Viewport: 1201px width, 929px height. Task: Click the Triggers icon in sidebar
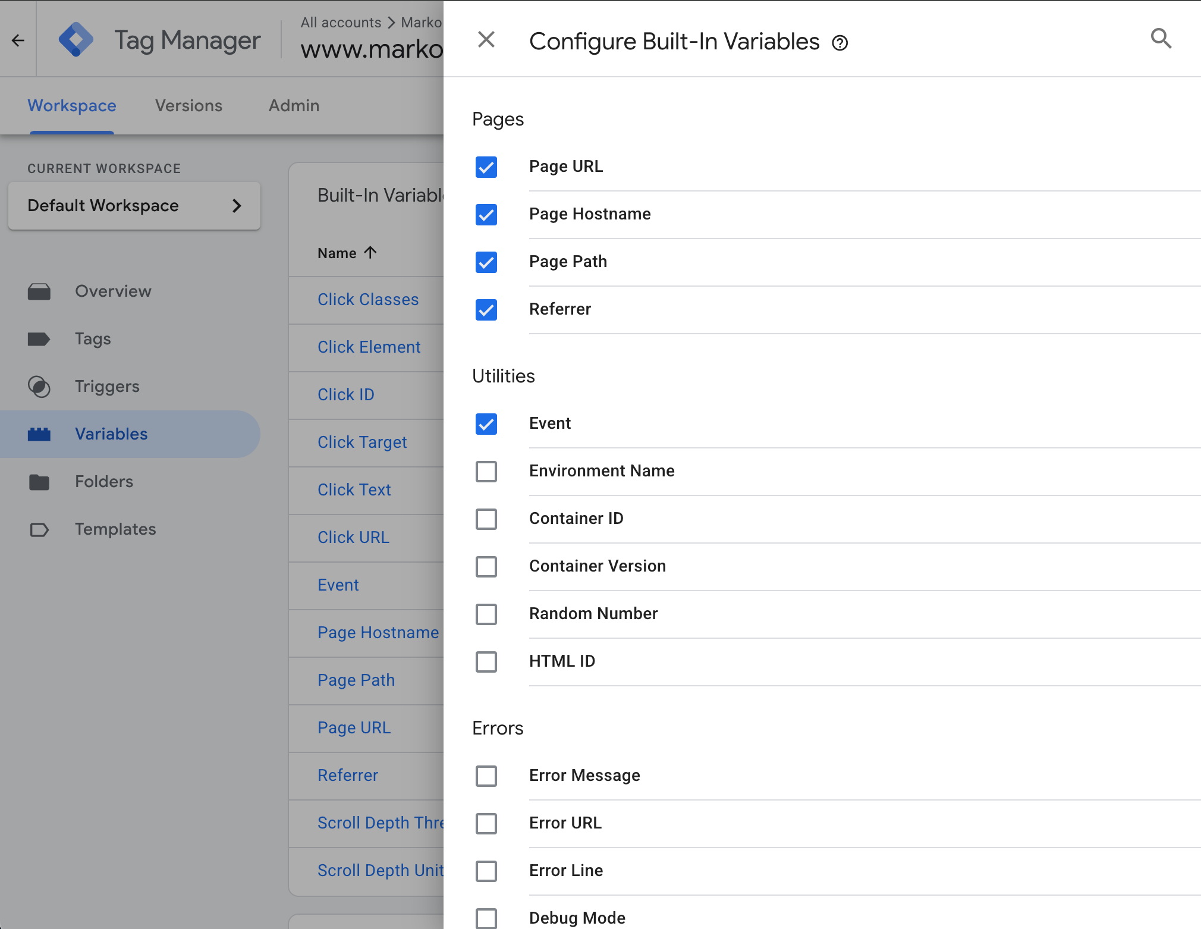[39, 387]
